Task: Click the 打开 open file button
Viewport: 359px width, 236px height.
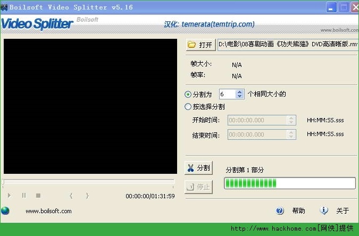Action: pos(201,45)
